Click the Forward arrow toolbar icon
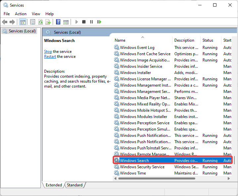Screen dimensions: 238x196 [x=12, y=22]
